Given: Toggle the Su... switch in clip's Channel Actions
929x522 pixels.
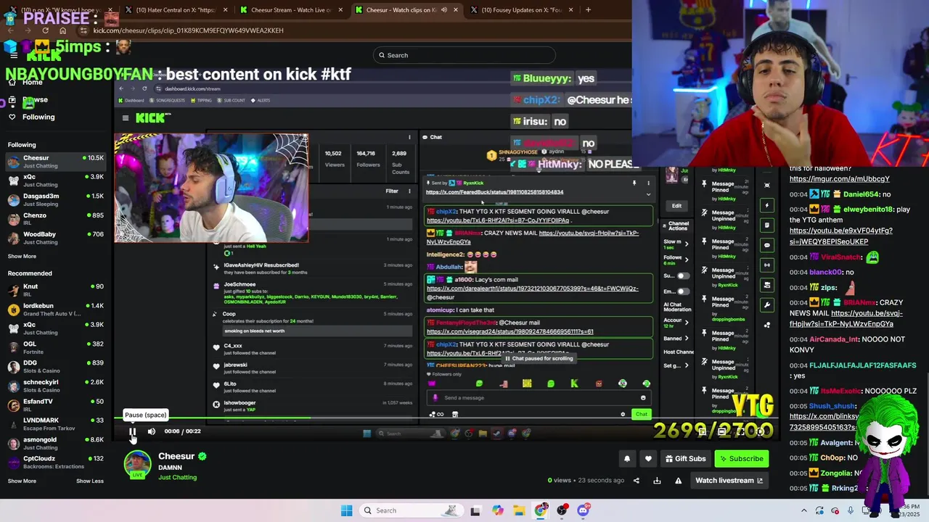Looking at the screenshot, I should (x=683, y=276).
